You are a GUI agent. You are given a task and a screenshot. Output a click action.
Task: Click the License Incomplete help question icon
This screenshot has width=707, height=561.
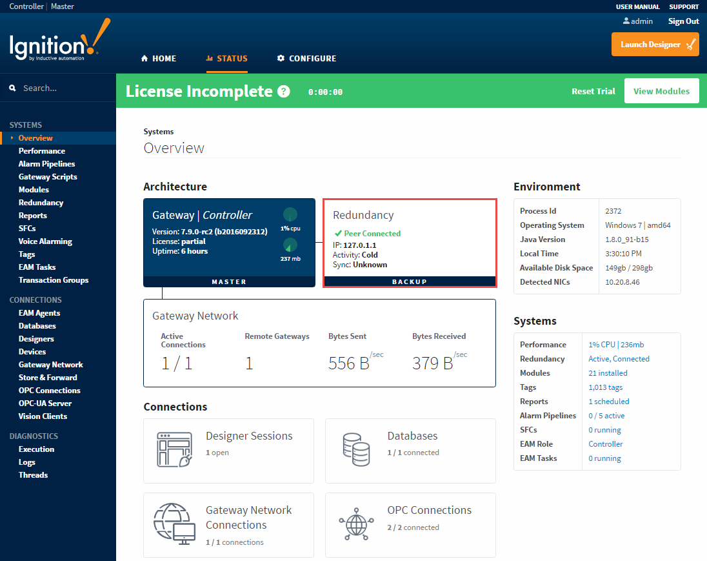(x=284, y=92)
